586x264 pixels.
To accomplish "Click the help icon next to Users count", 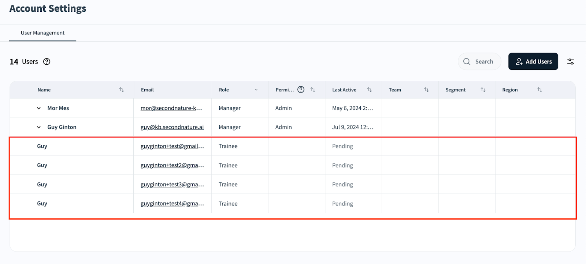I will [x=47, y=62].
